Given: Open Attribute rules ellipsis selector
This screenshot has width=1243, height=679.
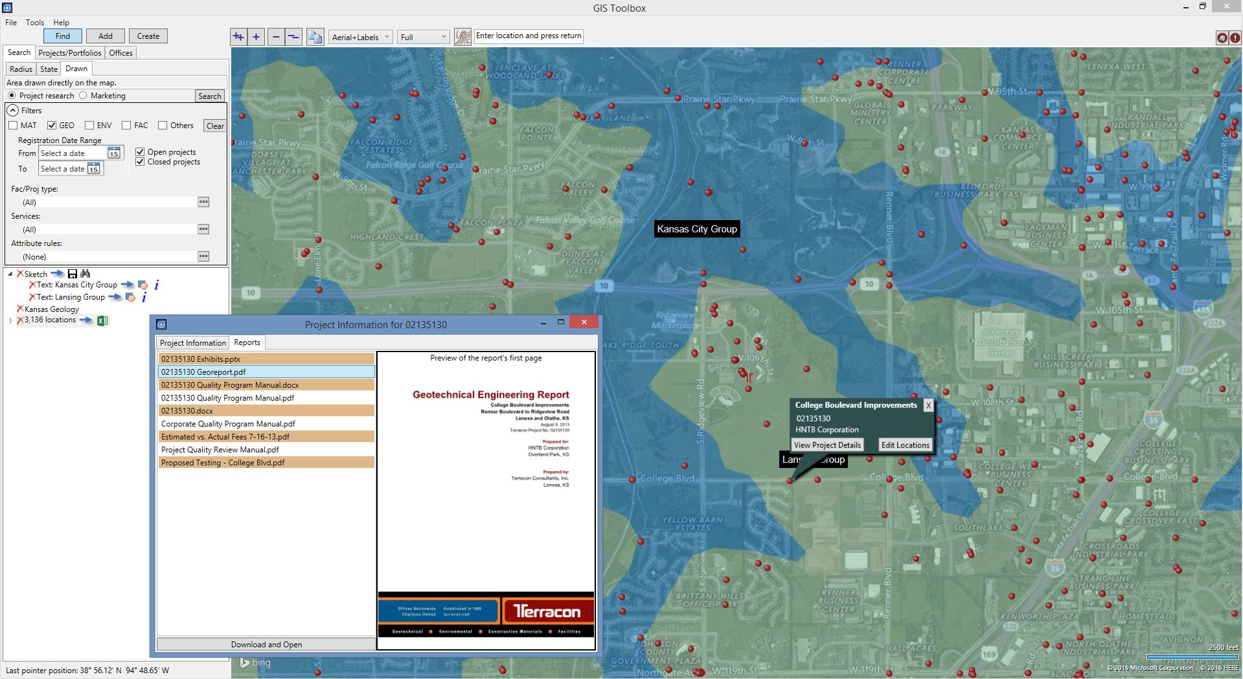Looking at the screenshot, I should tap(203, 256).
